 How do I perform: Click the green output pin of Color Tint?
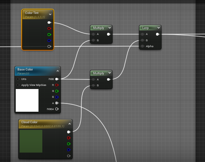tap(49, 35)
